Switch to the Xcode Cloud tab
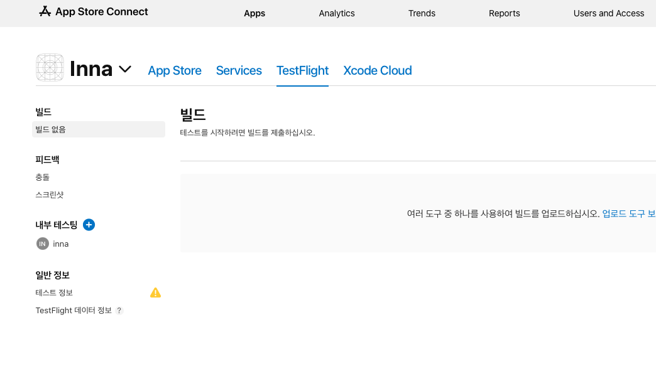The height and width of the screenshot is (376, 656). tap(378, 70)
